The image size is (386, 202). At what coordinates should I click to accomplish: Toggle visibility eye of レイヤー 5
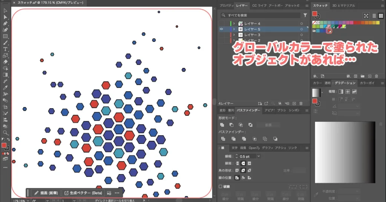click(221, 29)
